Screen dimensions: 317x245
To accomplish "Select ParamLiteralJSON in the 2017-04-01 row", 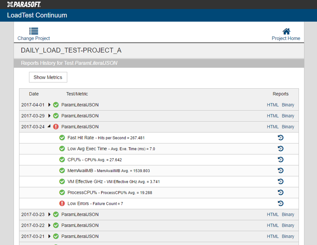I will coord(80,105).
